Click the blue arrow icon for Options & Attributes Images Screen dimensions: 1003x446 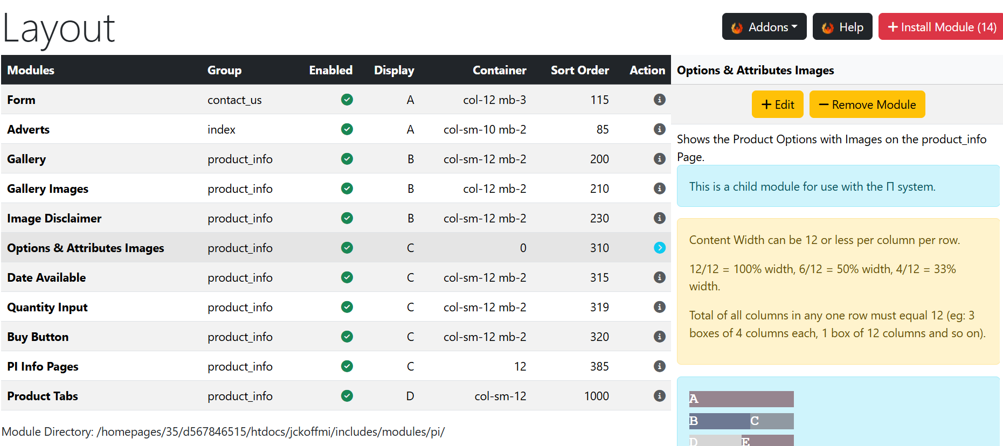[659, 248]
